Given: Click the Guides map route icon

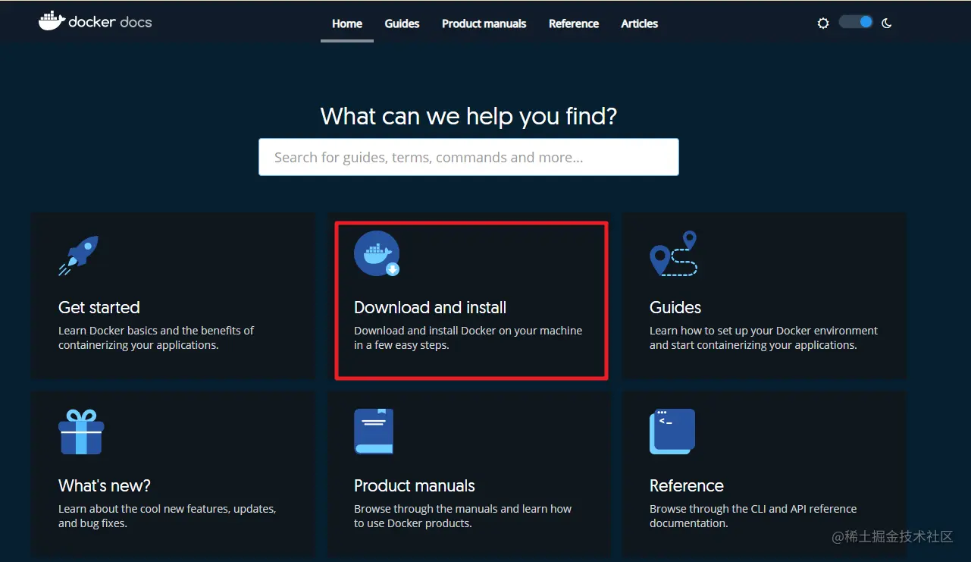Looking at the screenshot, I should [x=673, y=253].
